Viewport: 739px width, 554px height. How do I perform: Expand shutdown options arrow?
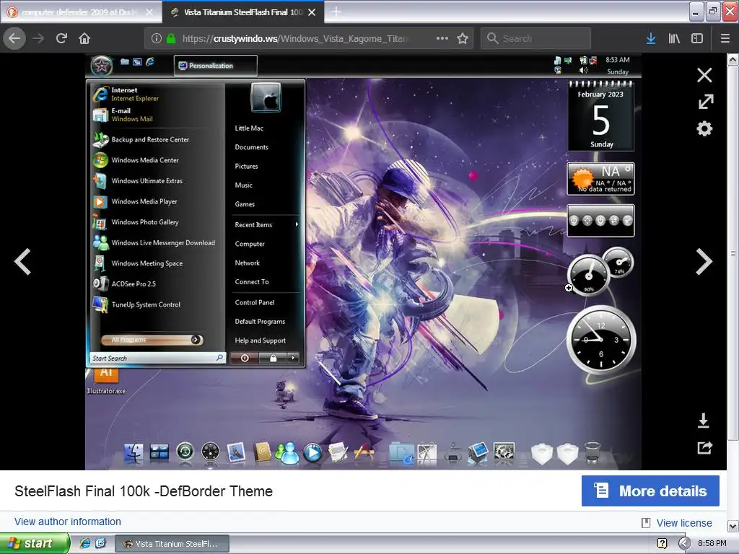(293, 358)
